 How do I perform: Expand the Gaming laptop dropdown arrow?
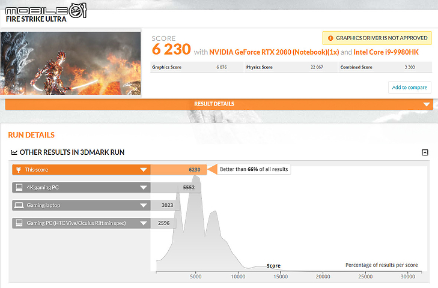pos(144,205)
